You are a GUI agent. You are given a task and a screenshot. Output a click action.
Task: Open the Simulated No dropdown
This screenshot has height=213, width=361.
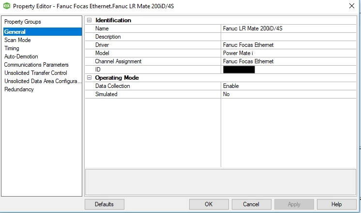288,94
